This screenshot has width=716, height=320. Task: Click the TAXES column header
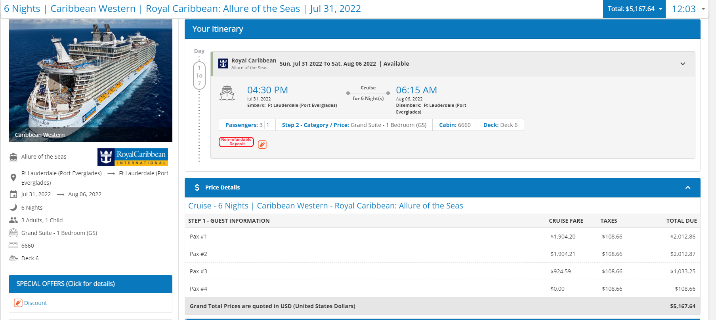[609, 221]
